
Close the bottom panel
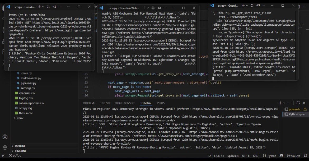coord(304,103)
